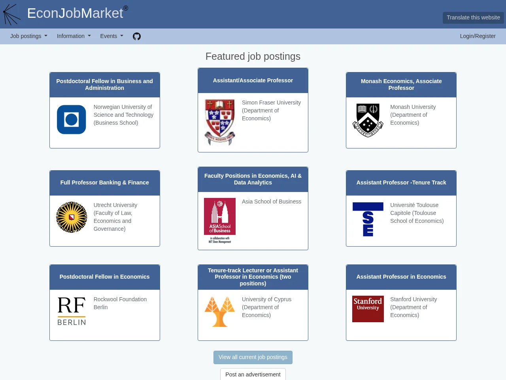Click the Stanford University red logo

point(368,309)
